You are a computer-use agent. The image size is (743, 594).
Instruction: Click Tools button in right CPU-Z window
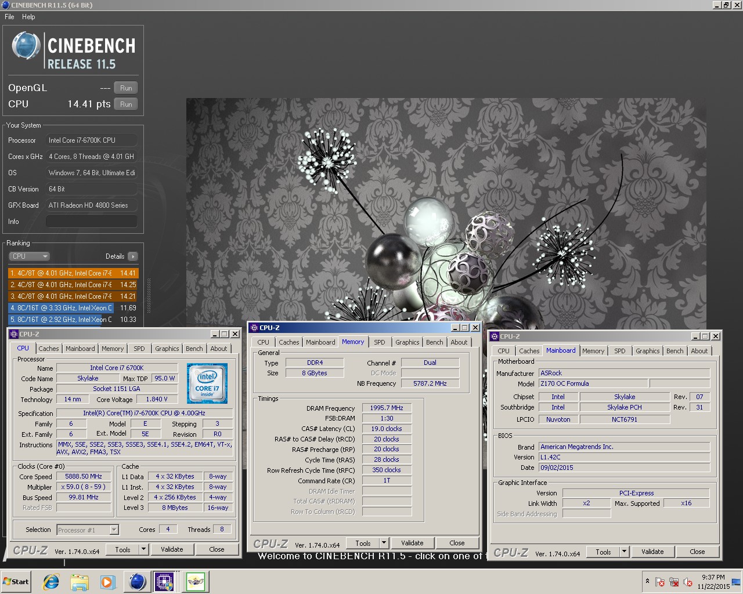point(604,552)
